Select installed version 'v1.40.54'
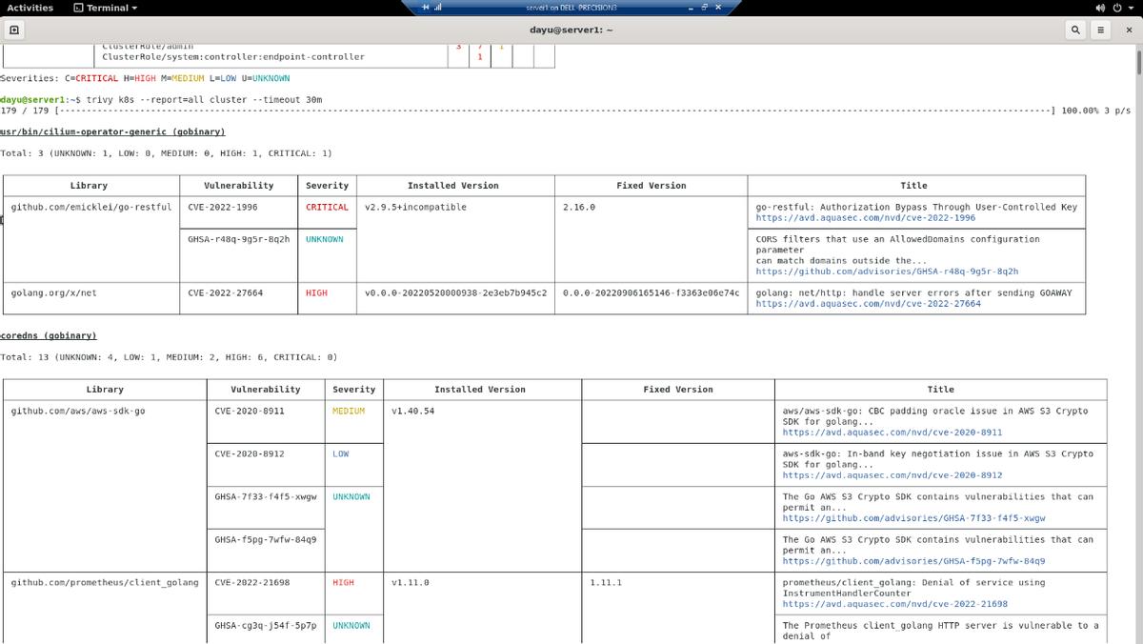The width and height of the screenshot is (1143, 644). [x=412, y=411]
